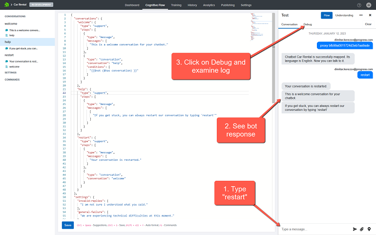Open the Settings tab in top navigation
Image resolution: width=376 pixels, height=235 pixels.
tap(246, 5)
